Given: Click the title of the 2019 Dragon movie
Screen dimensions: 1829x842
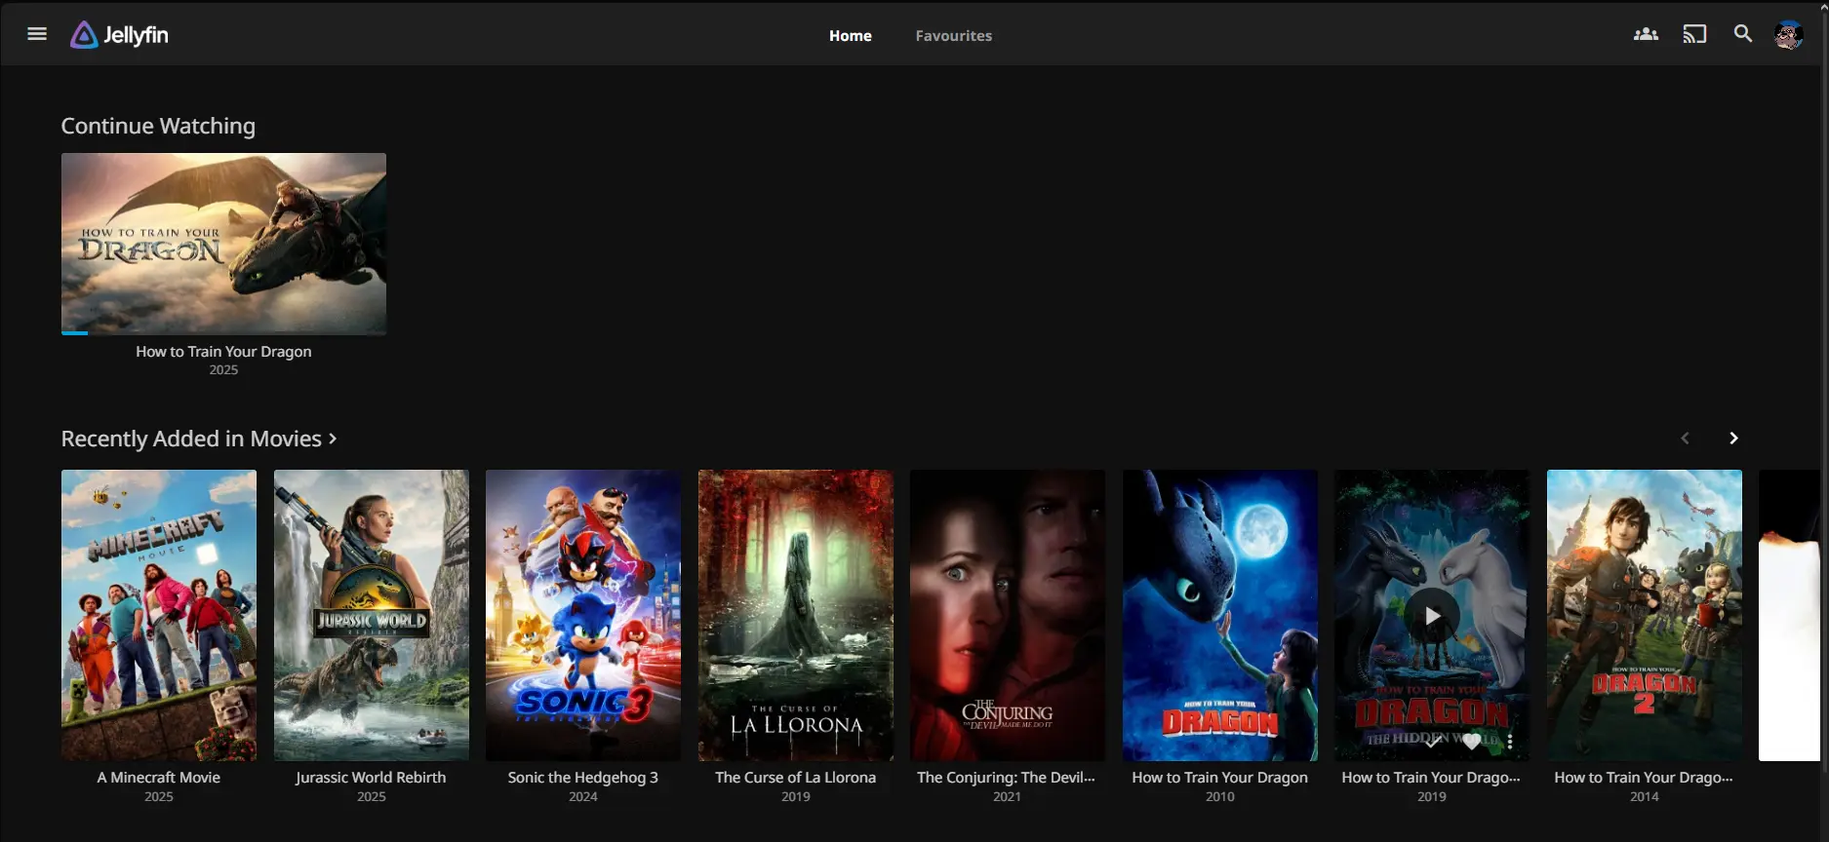Looking at the screenshot, I should tap(1431, 778).
